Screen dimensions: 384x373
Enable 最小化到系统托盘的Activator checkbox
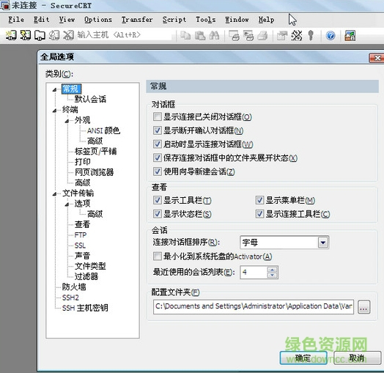tap(158, 256)
